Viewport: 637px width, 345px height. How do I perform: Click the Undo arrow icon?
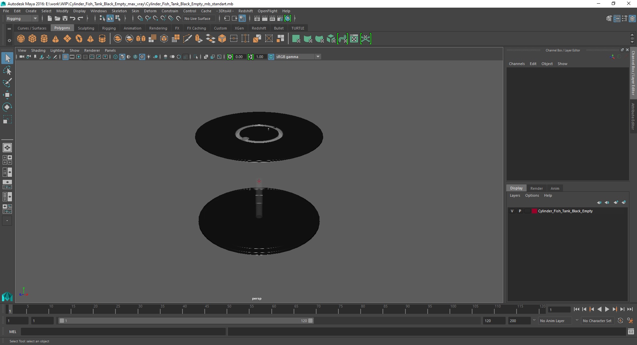click(73, 19)
